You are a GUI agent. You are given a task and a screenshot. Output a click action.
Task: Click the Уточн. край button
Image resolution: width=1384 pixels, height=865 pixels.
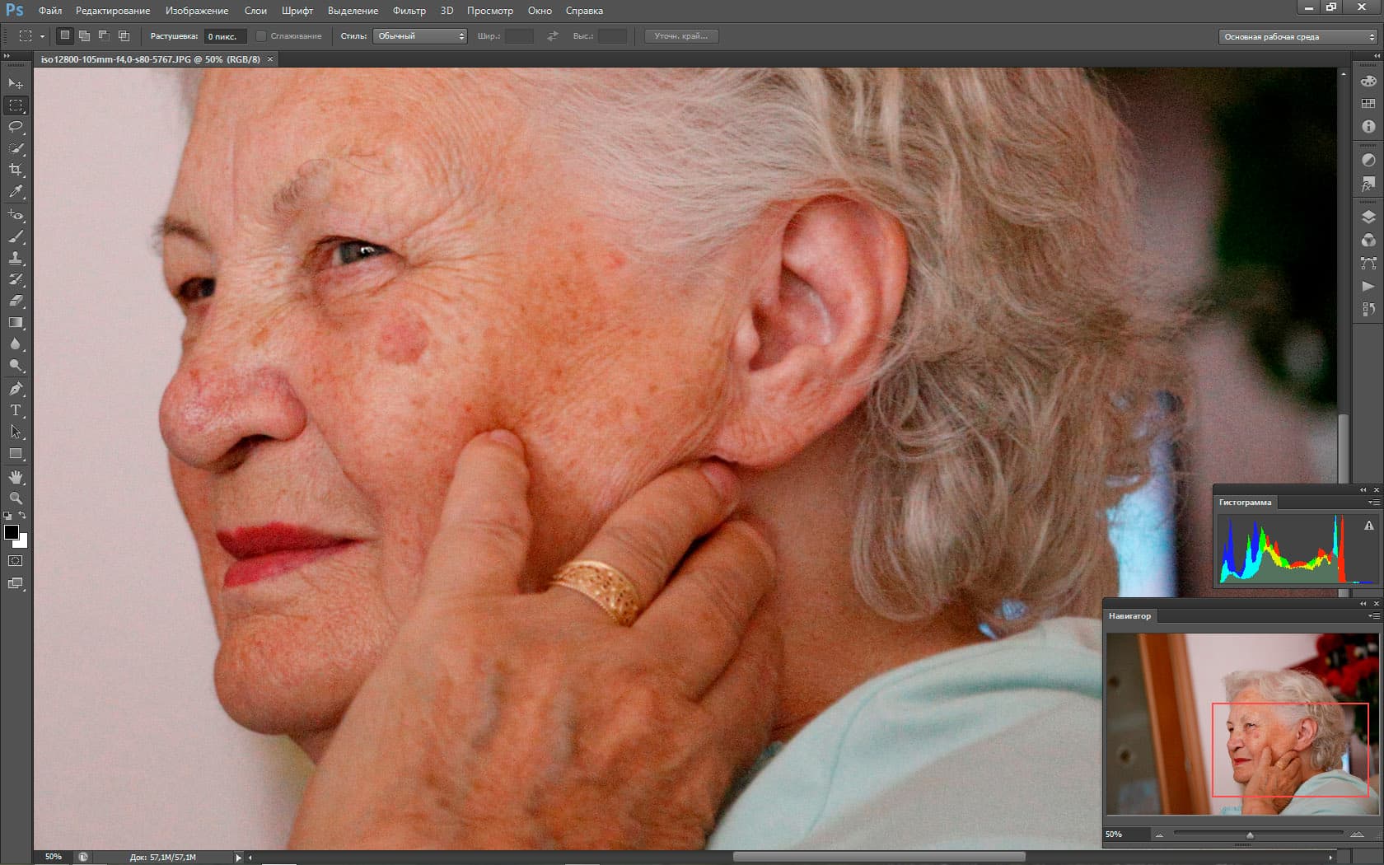[x=681, y=36]
